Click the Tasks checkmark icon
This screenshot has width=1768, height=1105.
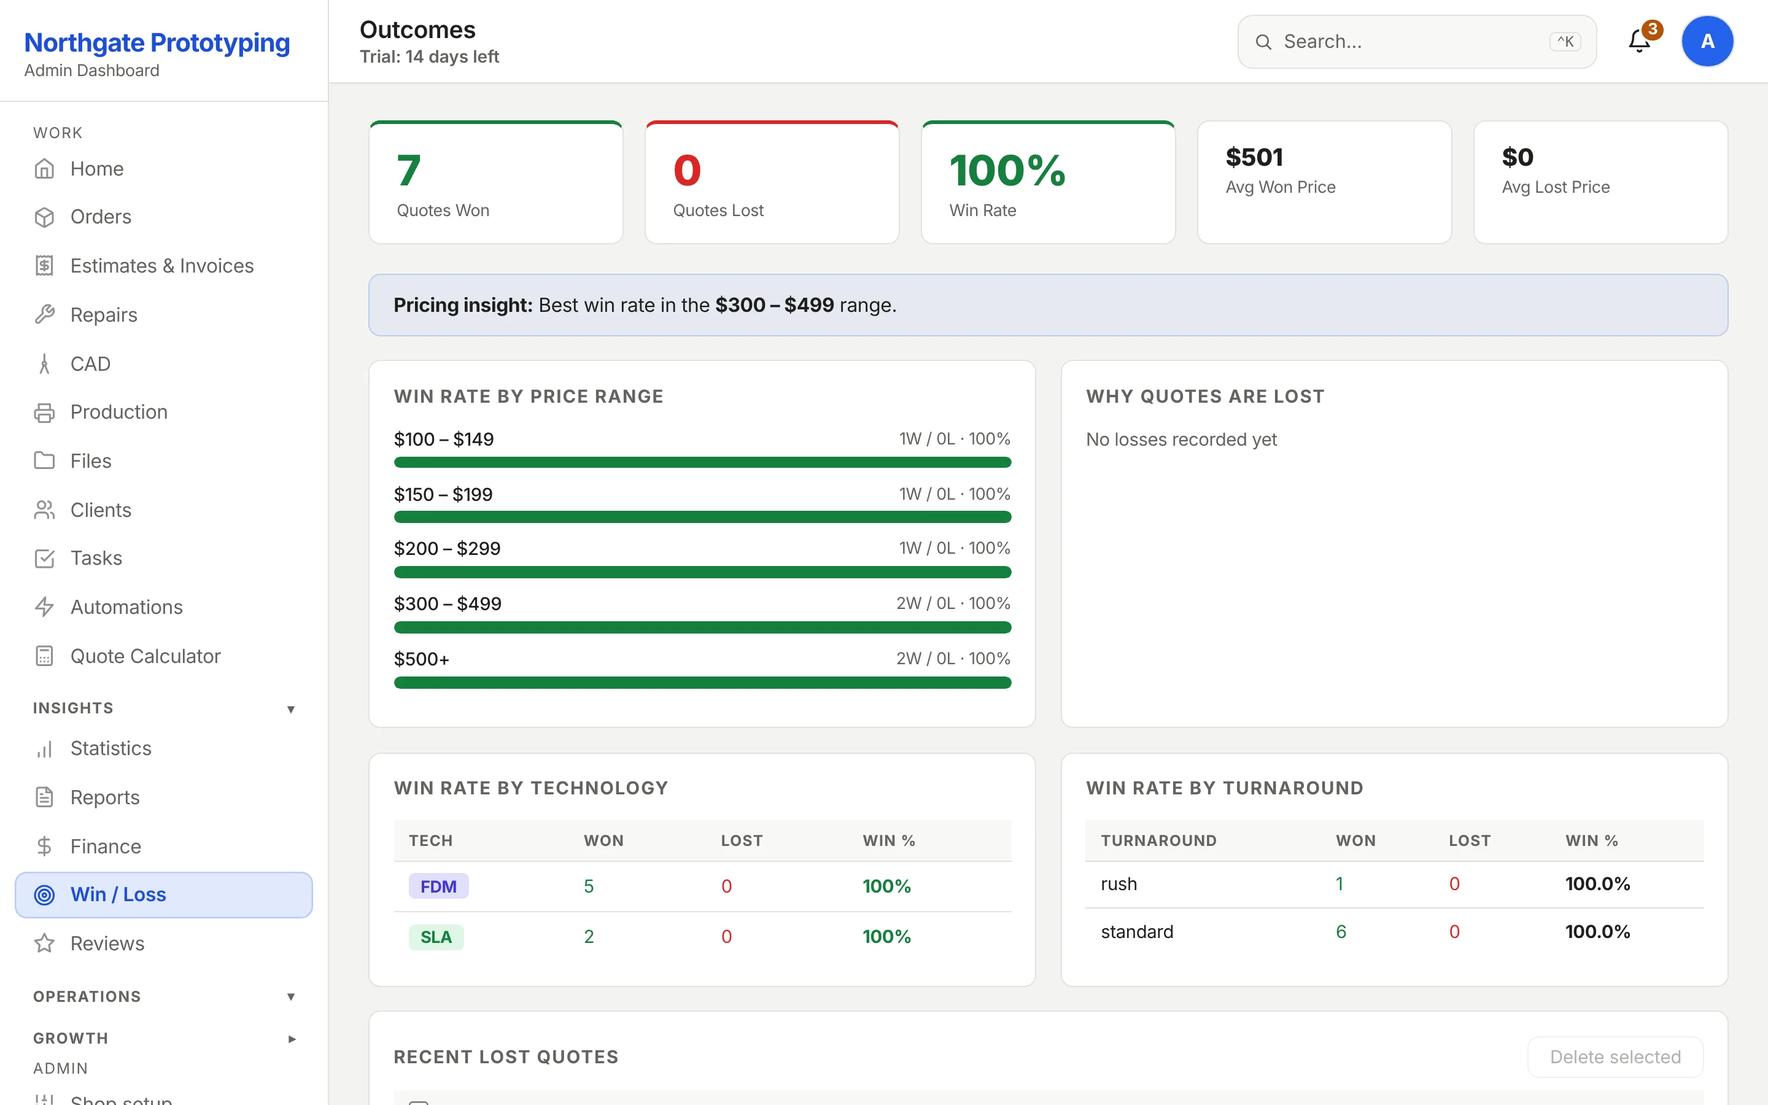coord(45,559)
